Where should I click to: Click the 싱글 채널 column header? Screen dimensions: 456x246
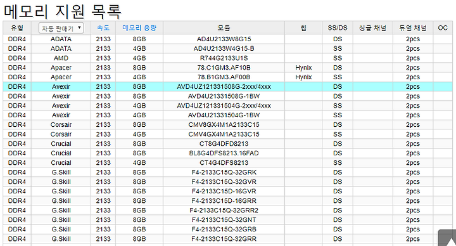click(372, 28)
